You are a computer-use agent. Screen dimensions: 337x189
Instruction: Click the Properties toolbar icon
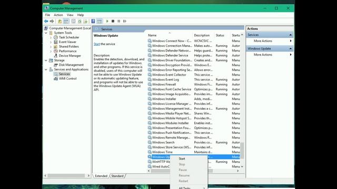tap(74, 21)
